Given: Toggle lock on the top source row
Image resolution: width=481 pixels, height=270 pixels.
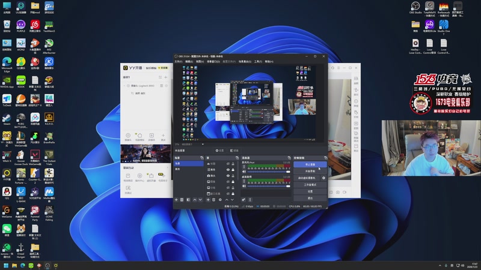Looking at the screenshot, I should click(233, 164).
